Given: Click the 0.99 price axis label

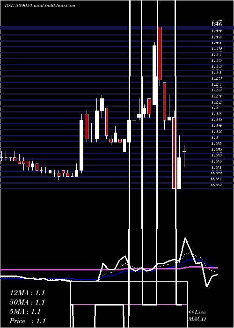Looking at the screenshot, I should [217, 173].
